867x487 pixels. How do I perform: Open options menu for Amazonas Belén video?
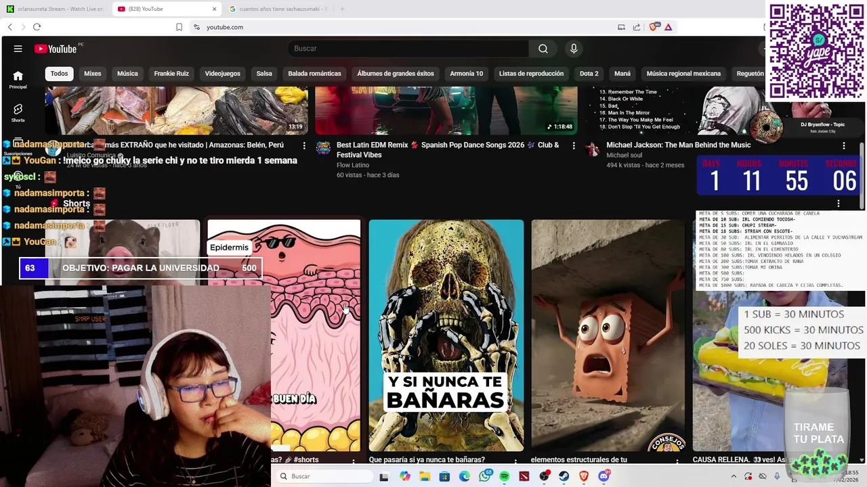[304, 145]
